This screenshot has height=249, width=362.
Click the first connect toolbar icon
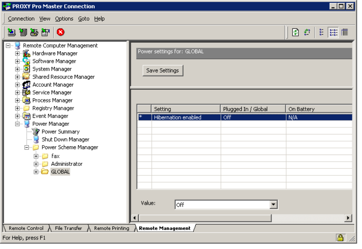click(x=11, y=32)
